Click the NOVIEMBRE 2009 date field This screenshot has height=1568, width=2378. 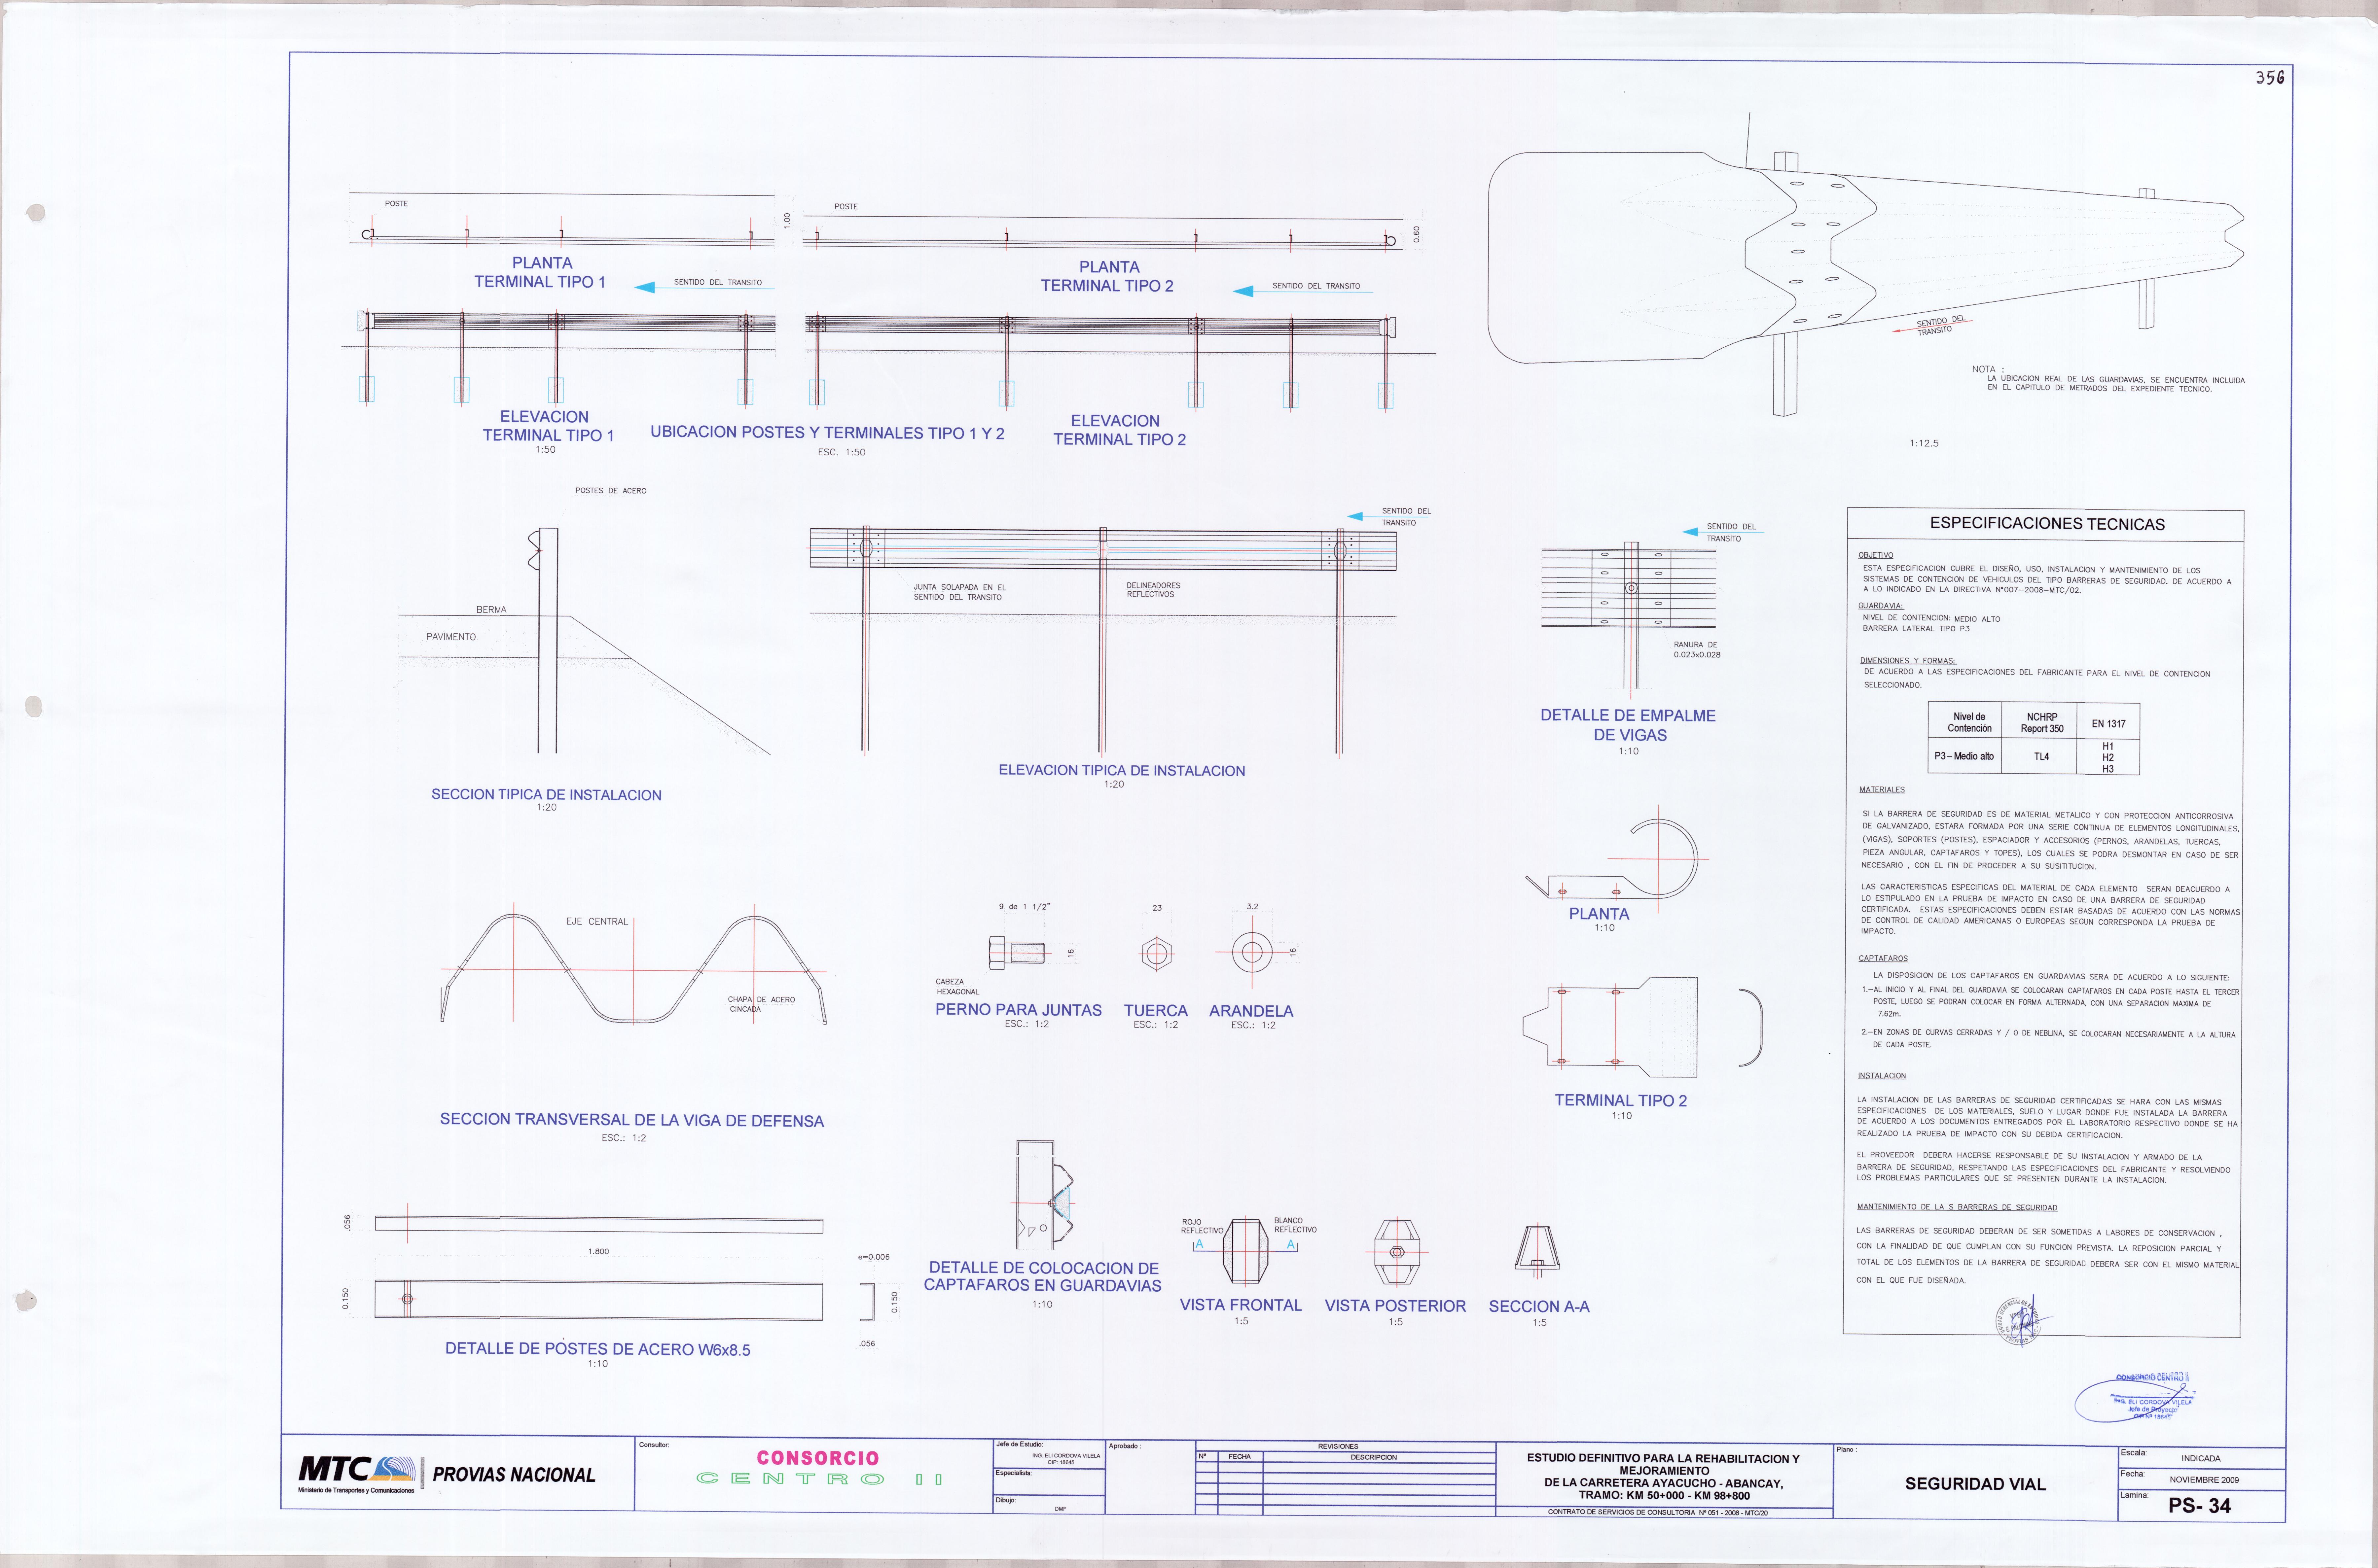(2204, 1480)
